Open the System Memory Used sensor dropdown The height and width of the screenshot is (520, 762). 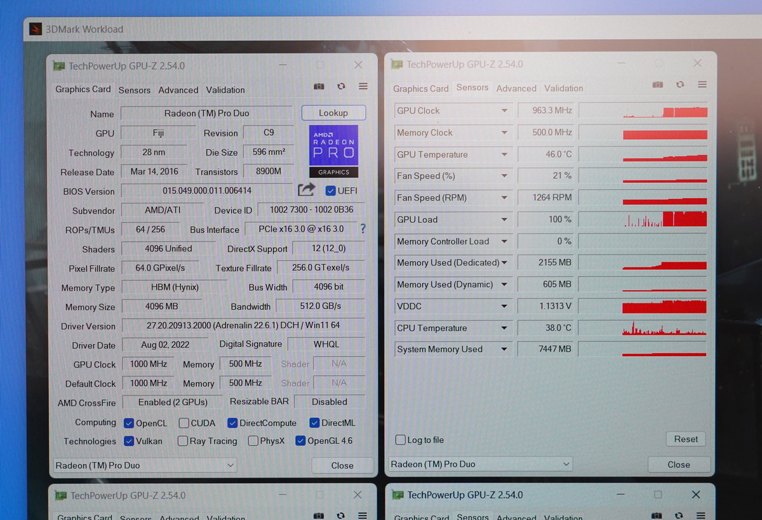[x=504, y=349]
